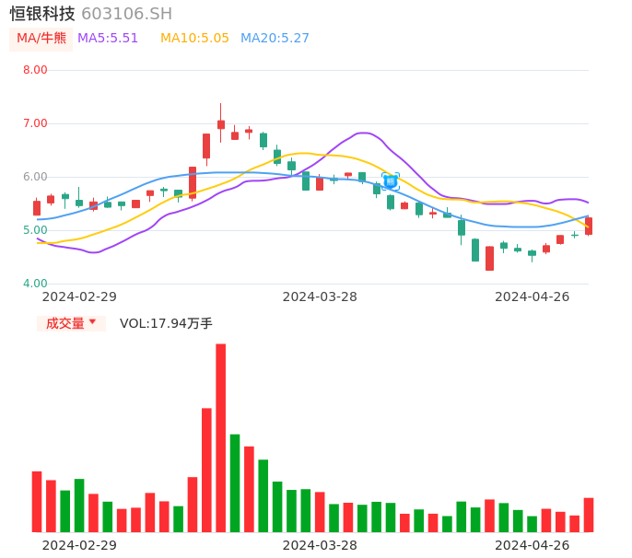Image resolution: width=632 pixels, height=558 pixels.
Task: Click the MA20:5.27 label
Action: (x=275, y=39)
